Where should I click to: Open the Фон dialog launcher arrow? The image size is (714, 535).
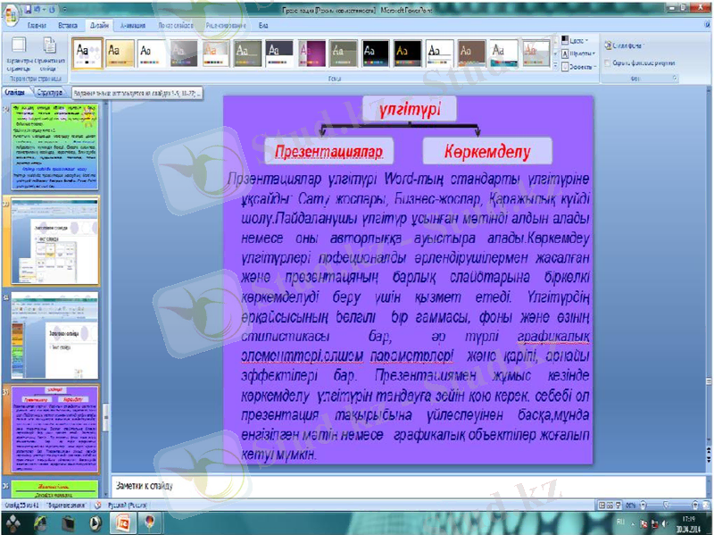coord(676,77)
